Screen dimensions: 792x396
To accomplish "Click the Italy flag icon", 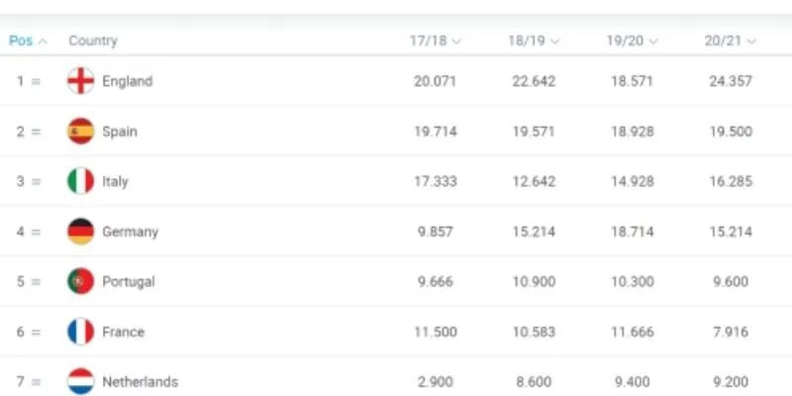I will click(x=80, y=182).
